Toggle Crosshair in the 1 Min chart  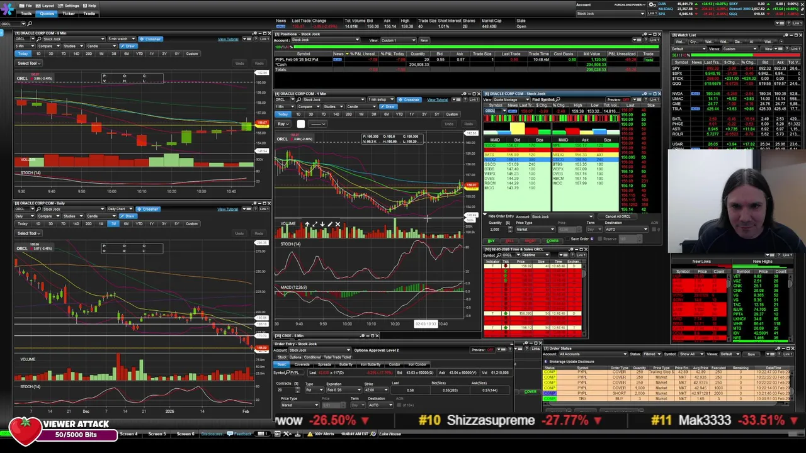409,99
